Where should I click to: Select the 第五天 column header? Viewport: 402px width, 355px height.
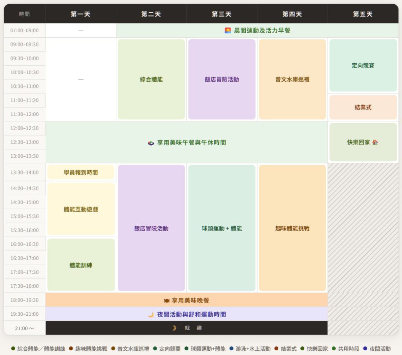click(363, 14)
